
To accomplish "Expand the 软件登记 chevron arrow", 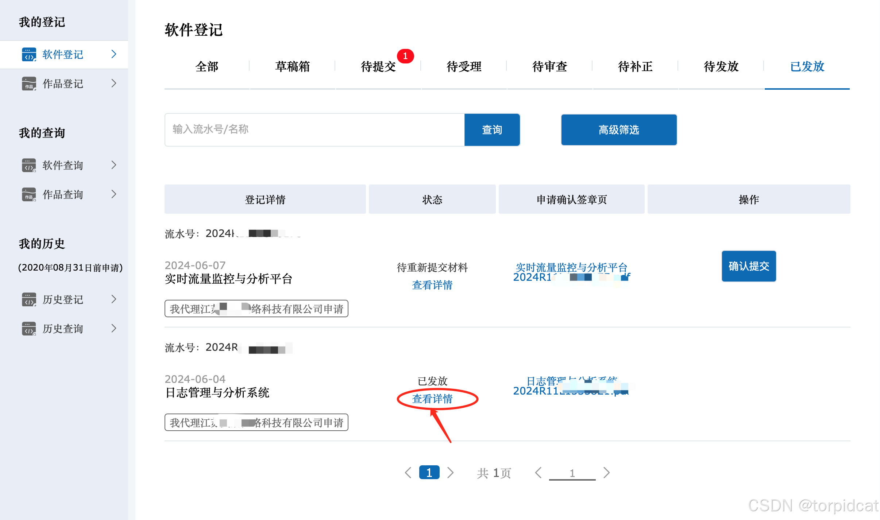I will point(114,54).
